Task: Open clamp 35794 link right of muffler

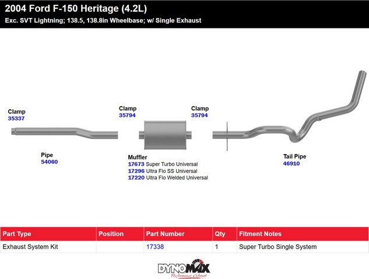Action: (199, 115)
